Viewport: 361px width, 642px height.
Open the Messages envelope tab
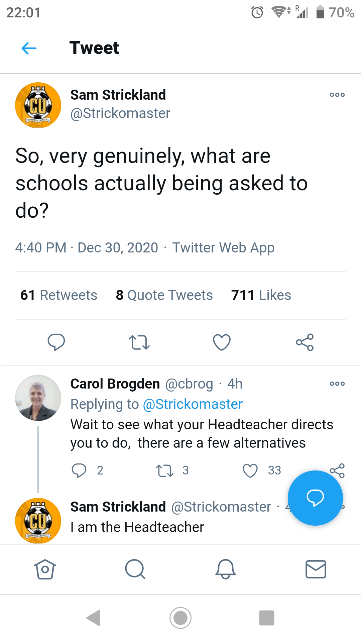click(316, 569)
